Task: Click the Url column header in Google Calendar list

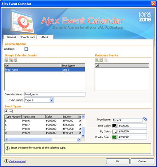Action: [33, 66]
